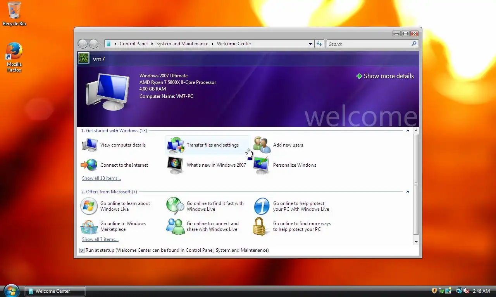Click the muted volume tray icon
The image size is (496, 297).
(x=466, y=291)
